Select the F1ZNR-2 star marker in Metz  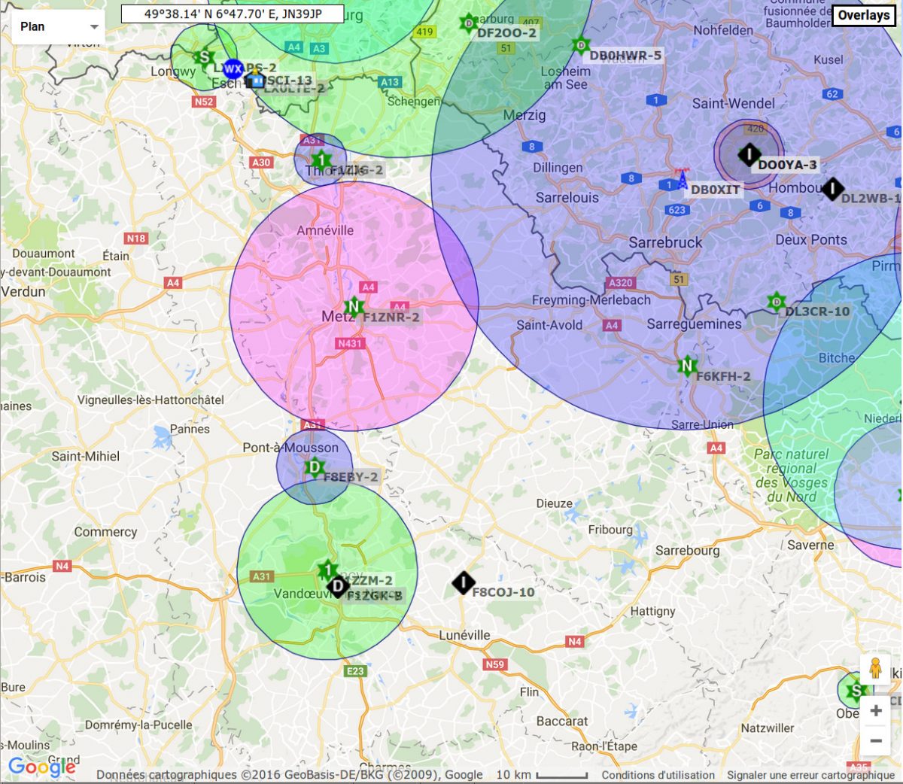click(x=353, y=307)
